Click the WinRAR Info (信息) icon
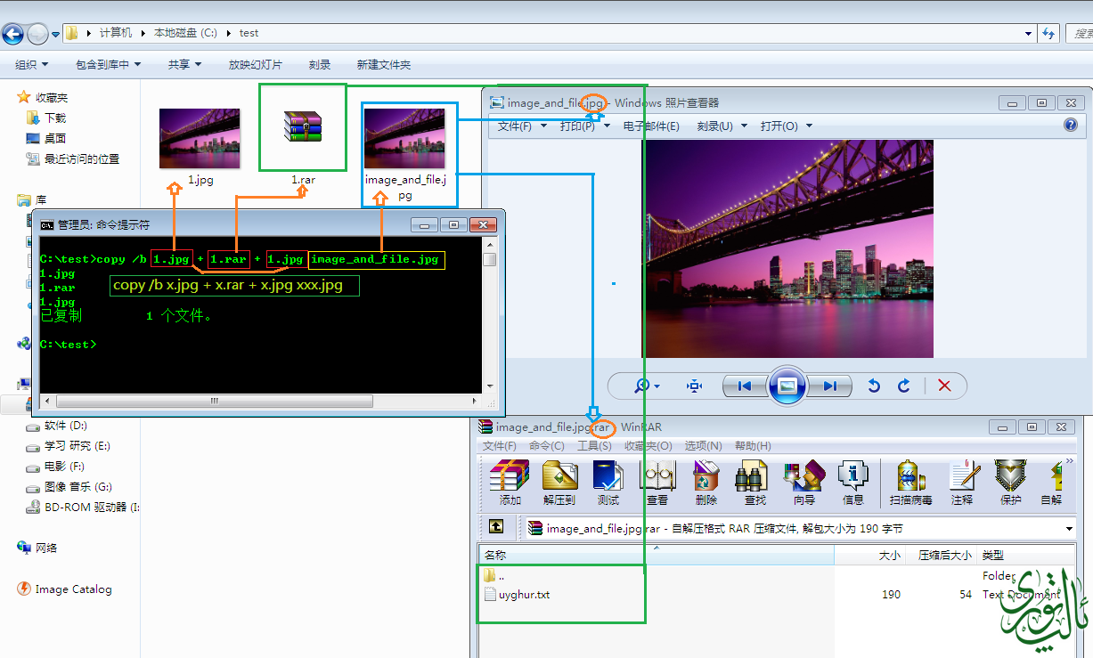1093x658 pixels. 852,482
